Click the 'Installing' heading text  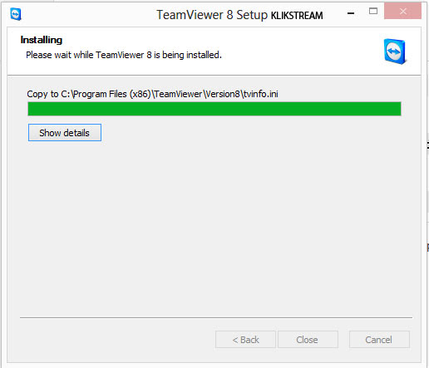point(42,40)
